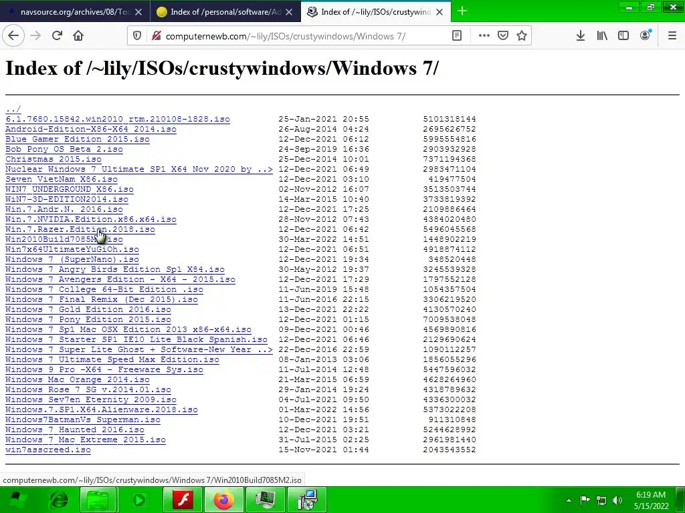Viewport: 685px width, 513px height.
Task: Open Christmas_2015.iso link
Action: tap(54, 159)
